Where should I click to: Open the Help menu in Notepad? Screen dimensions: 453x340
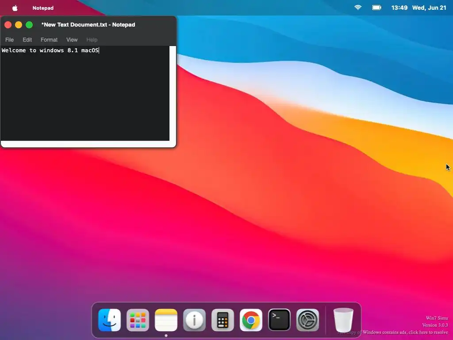click(x=92, y=39)
